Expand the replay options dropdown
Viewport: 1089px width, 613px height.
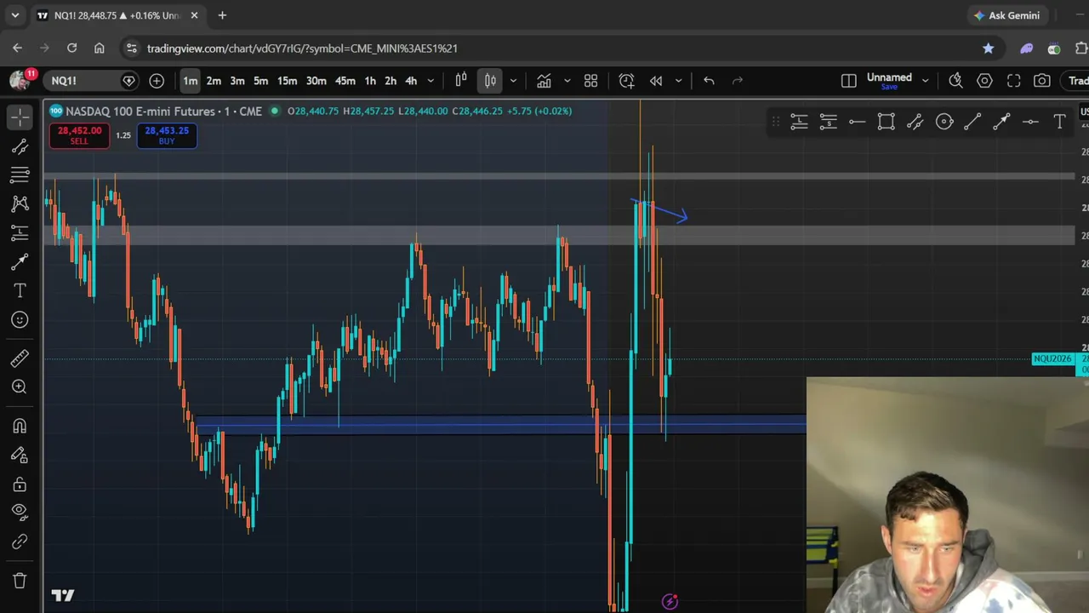coord(678,81)
